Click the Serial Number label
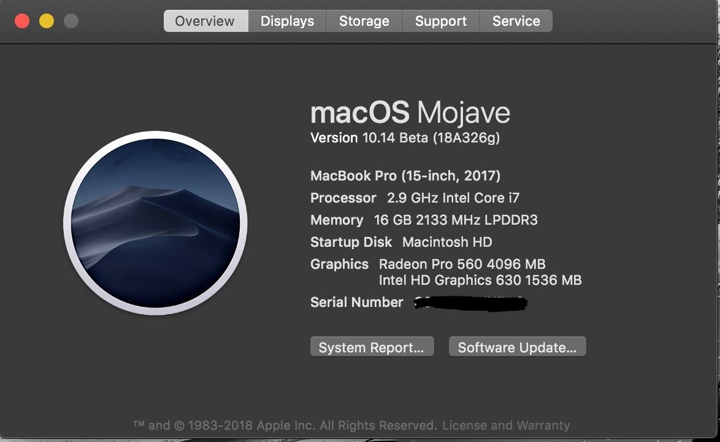 coord(357,302)
